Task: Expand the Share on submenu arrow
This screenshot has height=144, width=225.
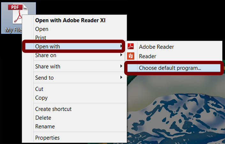Action: [121, 55]
